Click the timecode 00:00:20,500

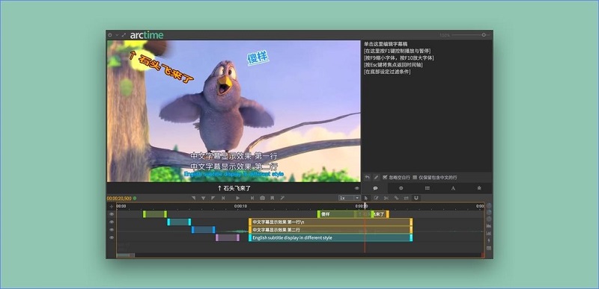pos(119,199)
